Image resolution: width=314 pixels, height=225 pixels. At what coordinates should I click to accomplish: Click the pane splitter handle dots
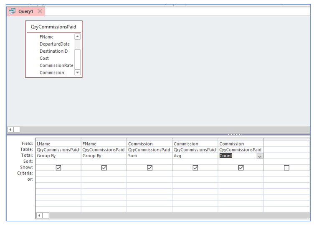pos(235,134)
